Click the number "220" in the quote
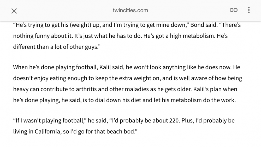Image resolution: width=261 pixels, height=147 pixels. [x=175, y=121]
